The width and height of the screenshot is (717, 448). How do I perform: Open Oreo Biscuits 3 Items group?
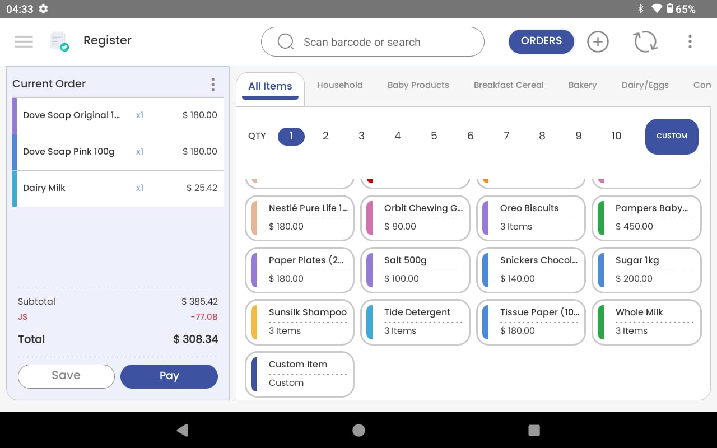531,218
